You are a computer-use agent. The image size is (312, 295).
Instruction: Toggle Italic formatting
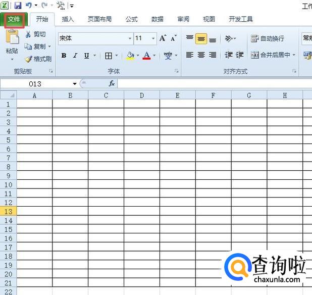[x=75, y=56]
